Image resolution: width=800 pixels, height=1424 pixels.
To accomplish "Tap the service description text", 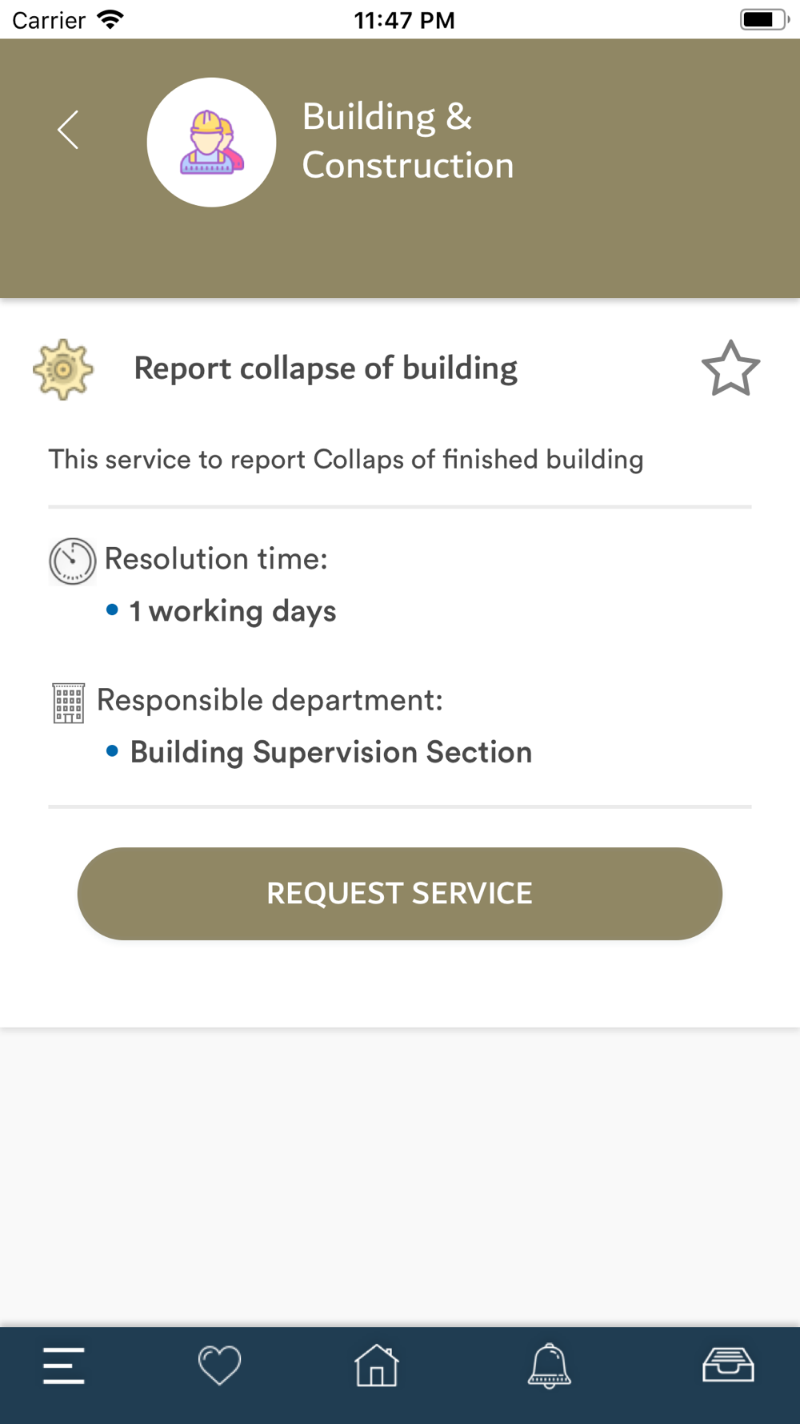I will pos(346,460).
